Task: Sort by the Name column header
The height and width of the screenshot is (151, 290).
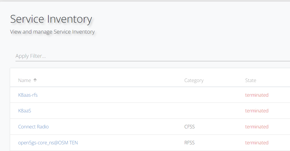Action: pyautogui.click(x=25, y=80)
